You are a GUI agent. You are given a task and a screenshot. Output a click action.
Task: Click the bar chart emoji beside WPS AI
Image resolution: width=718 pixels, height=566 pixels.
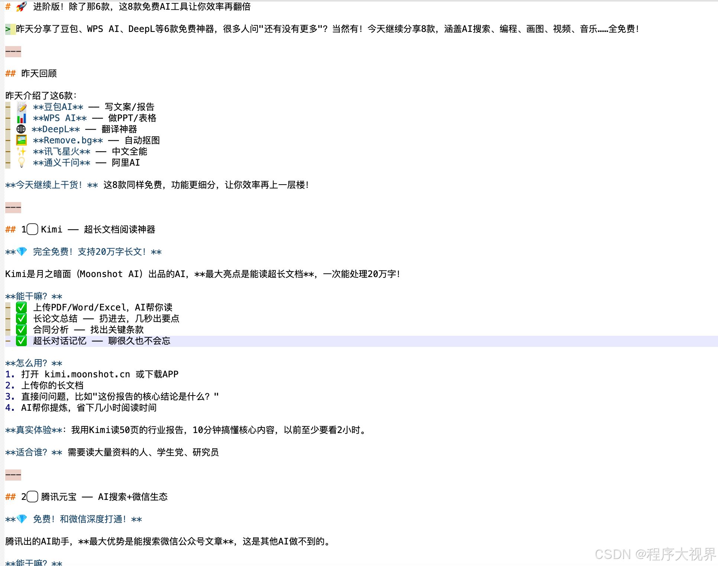coord(22,118)
